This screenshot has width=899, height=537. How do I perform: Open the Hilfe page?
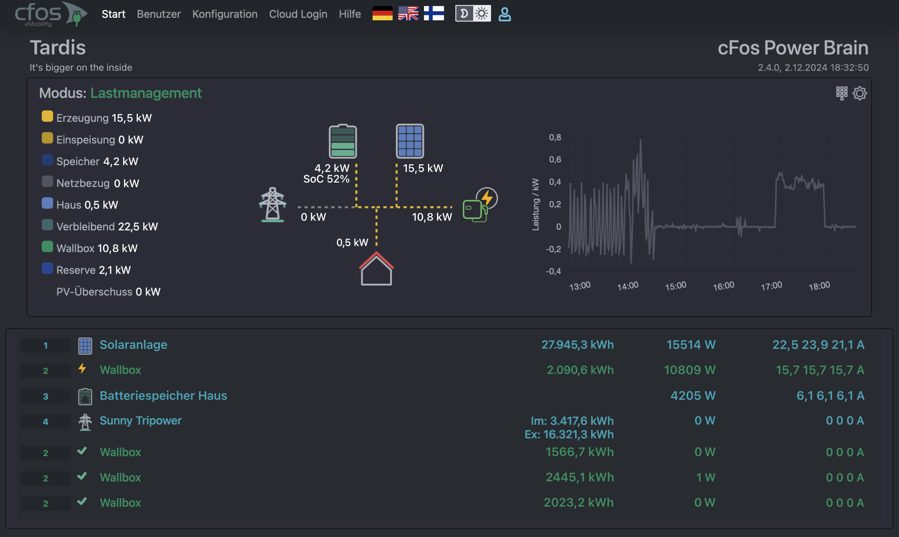click(349, 14)
